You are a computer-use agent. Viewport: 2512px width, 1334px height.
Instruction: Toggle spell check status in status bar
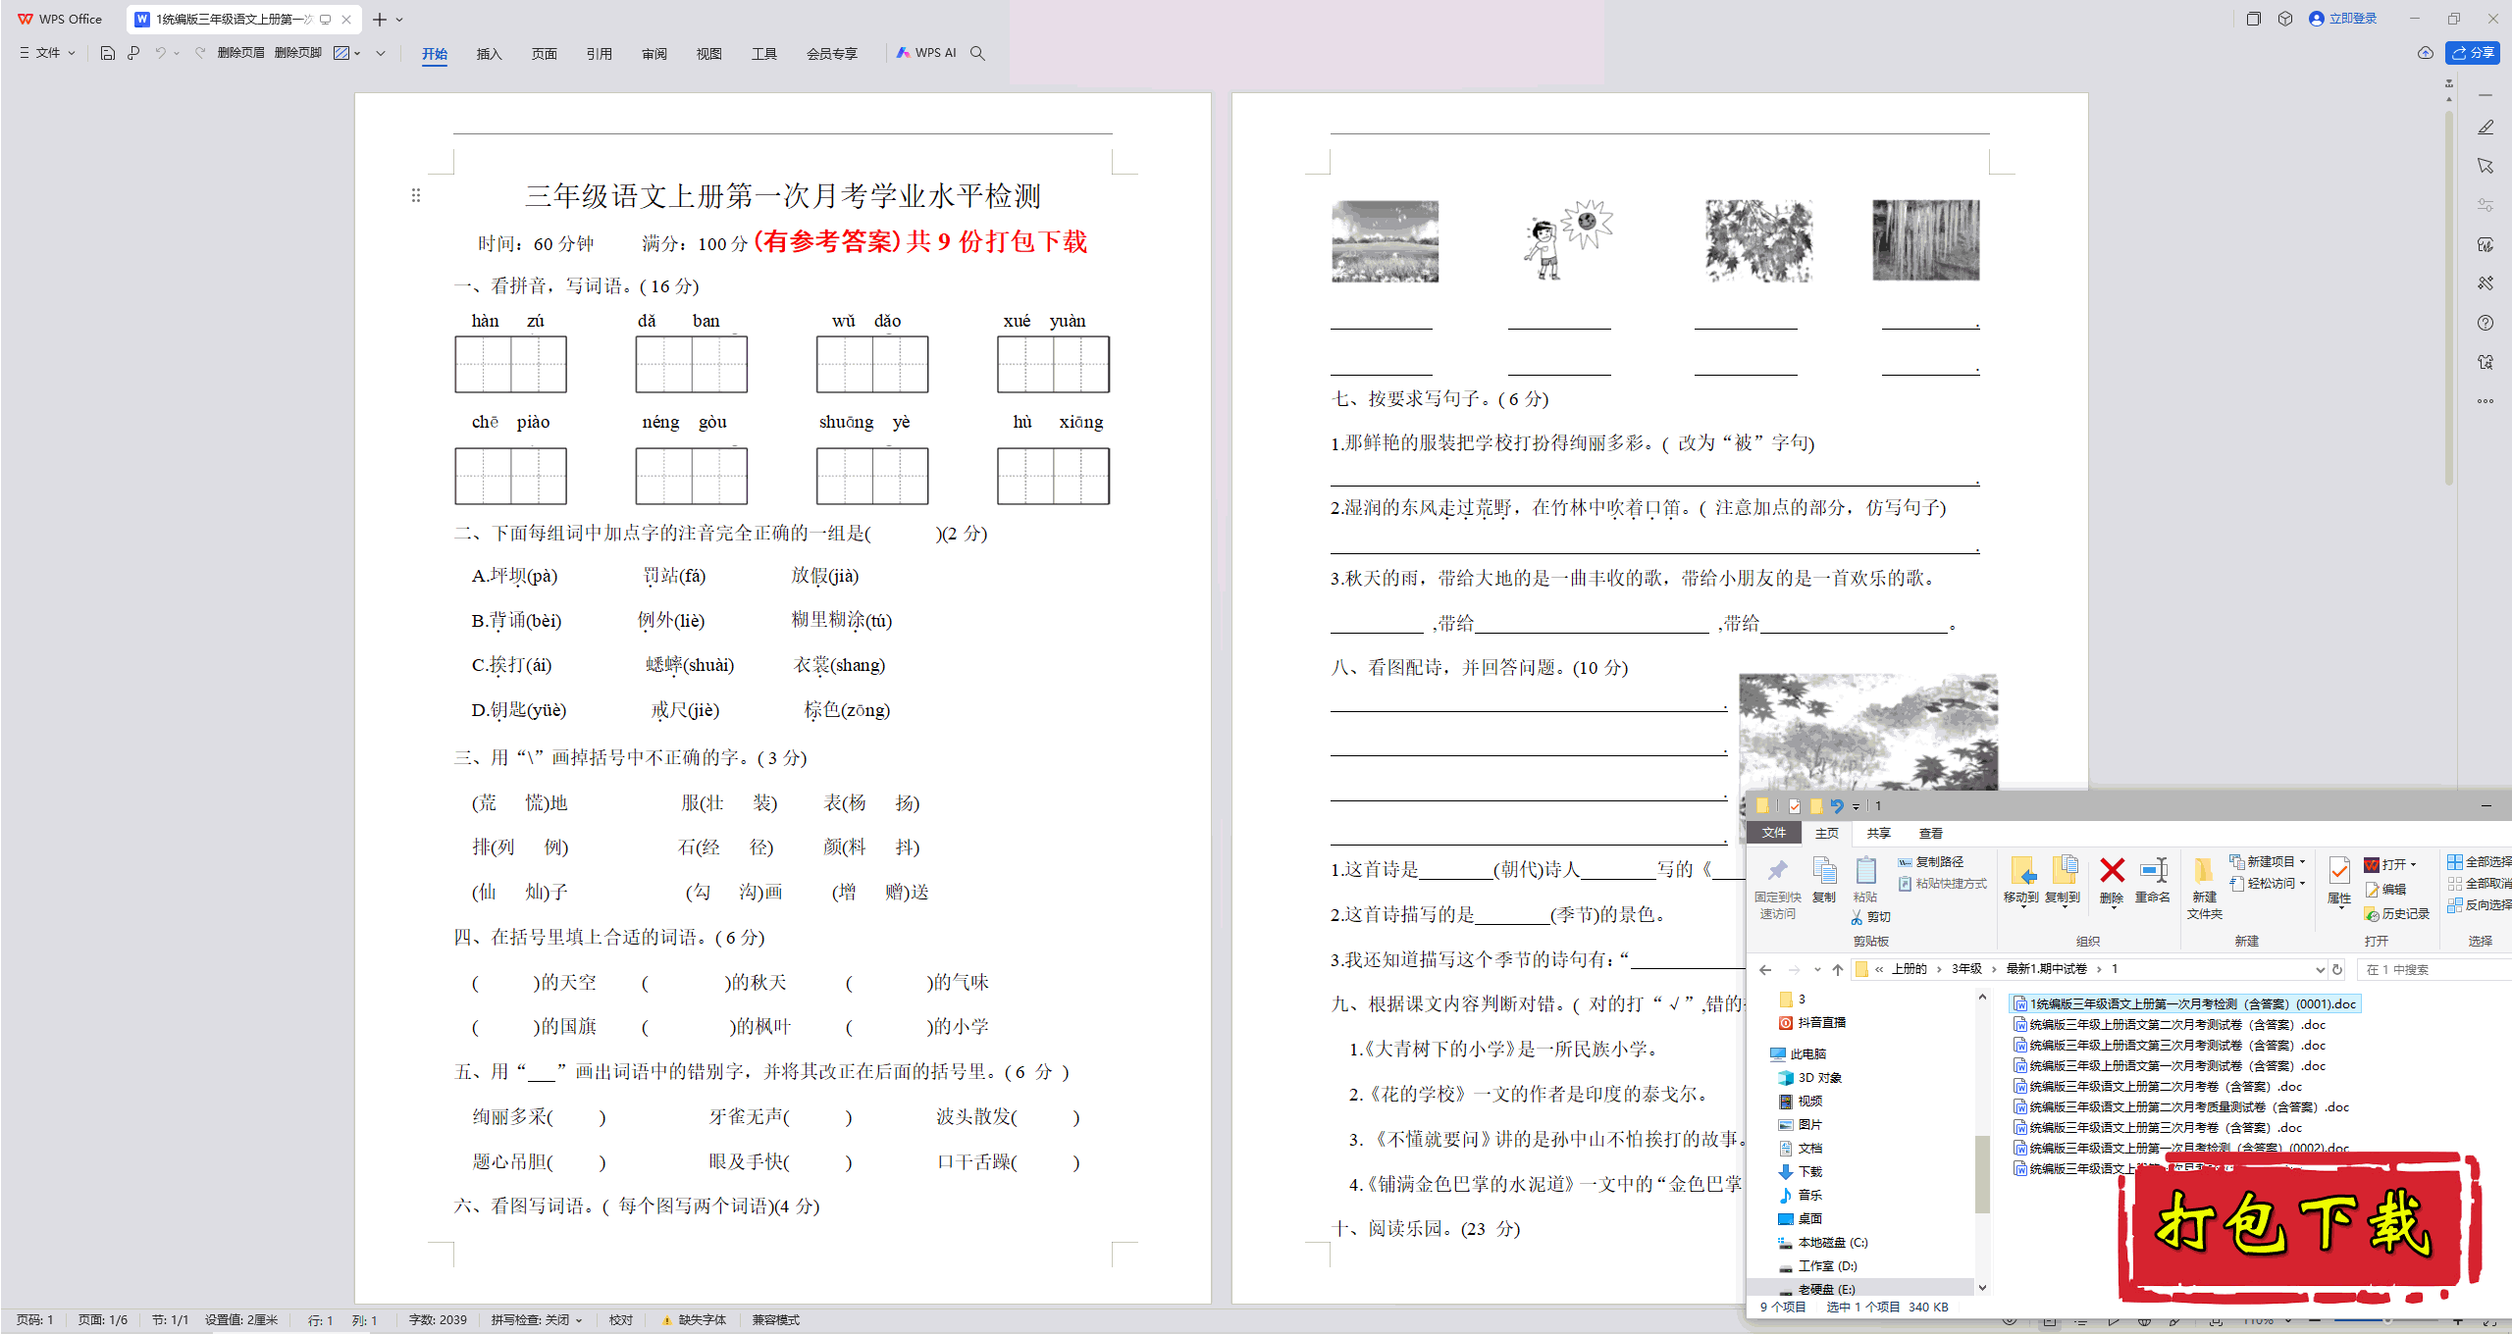point(537,1320)
